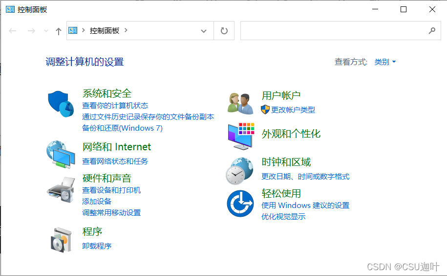Open 调整常用移动设置 link
Viewport: 447px width, 276px height.
(111, 213)
